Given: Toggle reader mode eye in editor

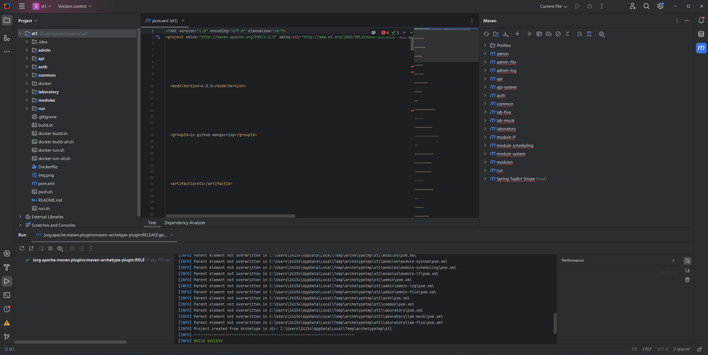Looking at the screenshot, I should coord(373,32).
